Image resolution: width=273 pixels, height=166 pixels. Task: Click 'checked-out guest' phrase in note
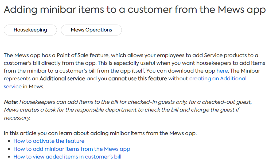point(227,102)
